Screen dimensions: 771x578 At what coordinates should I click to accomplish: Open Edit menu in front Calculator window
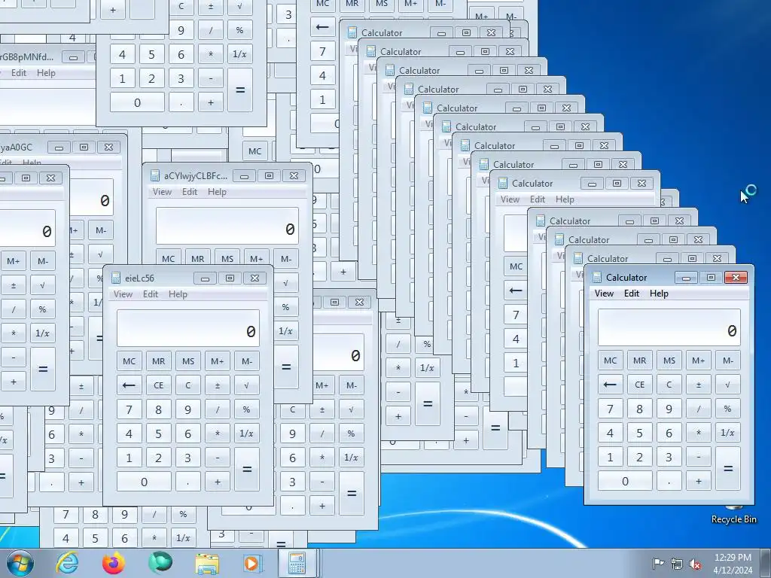click(x=632, y=294)
